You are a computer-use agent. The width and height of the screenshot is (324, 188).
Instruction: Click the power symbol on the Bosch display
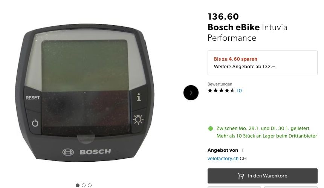[x=35, y=123]
